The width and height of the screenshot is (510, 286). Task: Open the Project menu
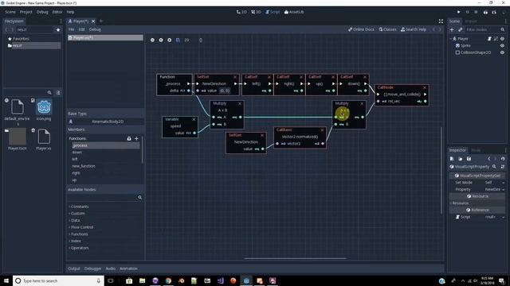(x=26, y=12)
